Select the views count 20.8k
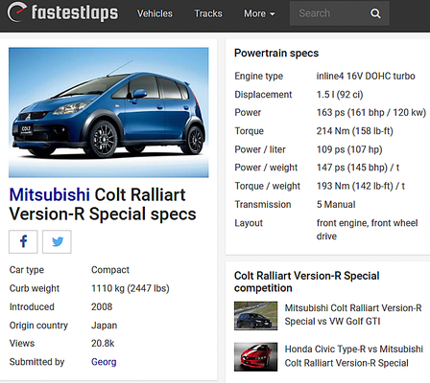 (x=103, y=344)
